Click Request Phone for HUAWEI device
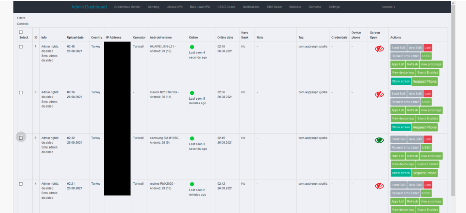 coord(424,81)
